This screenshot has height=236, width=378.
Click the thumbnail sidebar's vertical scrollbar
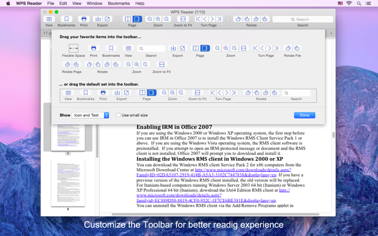pos(97,141)
